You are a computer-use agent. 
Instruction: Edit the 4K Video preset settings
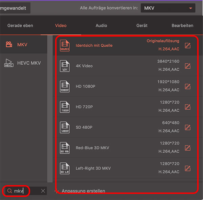click(187, 66)
